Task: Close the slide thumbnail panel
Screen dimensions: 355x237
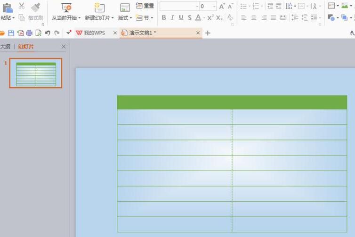Action: [64, 47]
